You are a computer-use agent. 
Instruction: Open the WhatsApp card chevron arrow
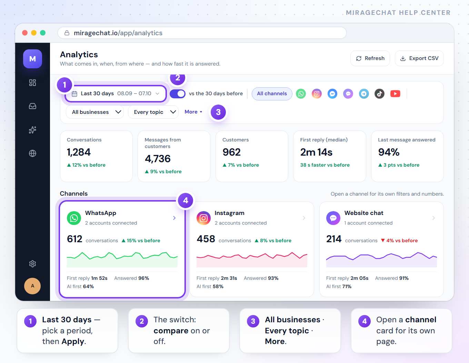[174, 218]
